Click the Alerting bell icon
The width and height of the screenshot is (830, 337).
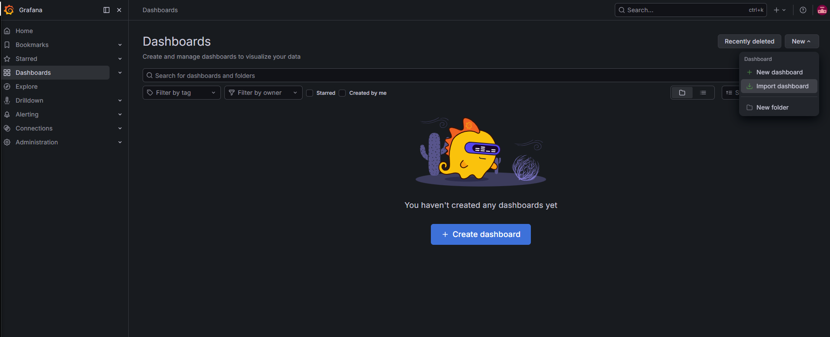(x=7, y=114)
